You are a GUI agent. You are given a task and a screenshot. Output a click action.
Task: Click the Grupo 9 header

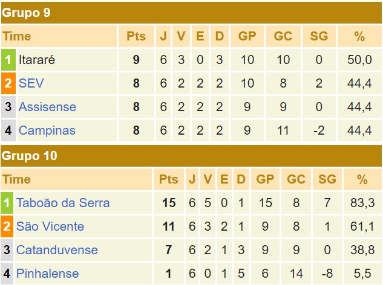pos(26,13)
